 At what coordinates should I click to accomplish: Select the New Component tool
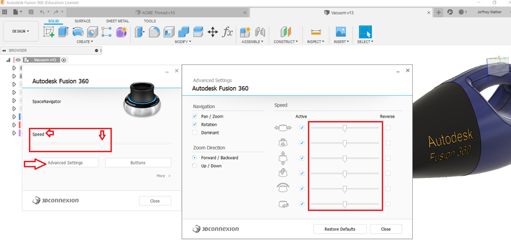tap(245, 32)
